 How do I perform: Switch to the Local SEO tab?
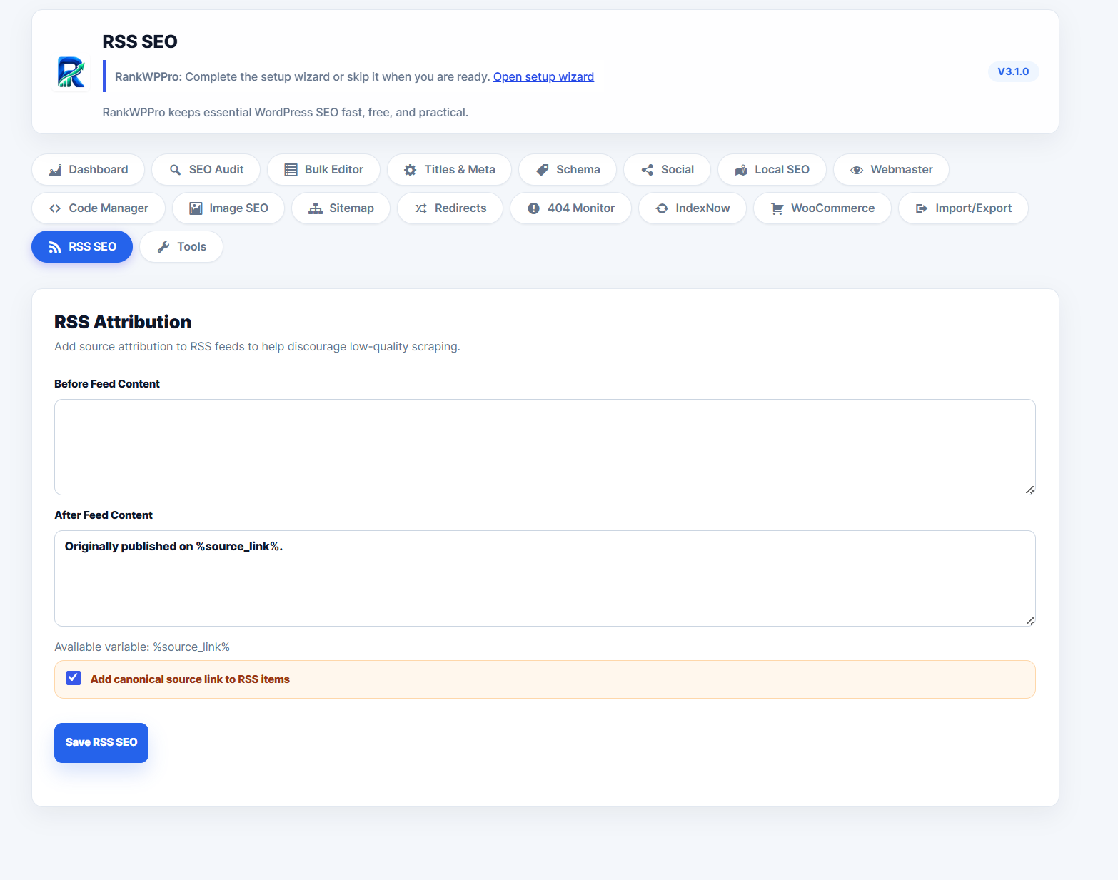[x=772, y=170]
